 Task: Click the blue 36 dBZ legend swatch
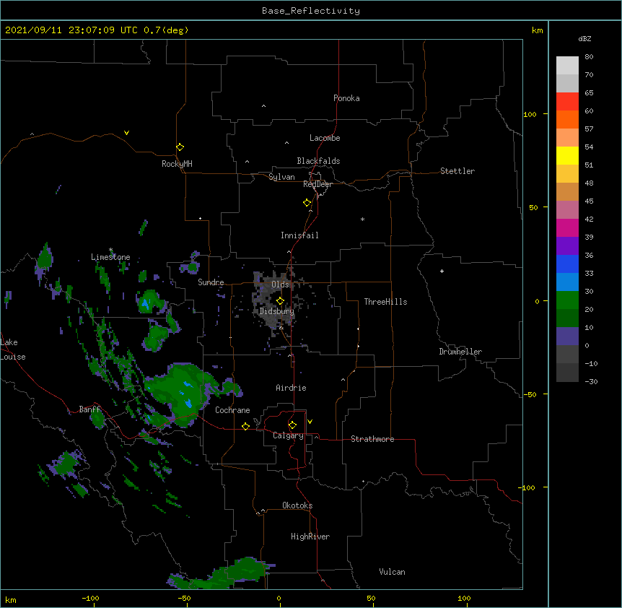point(567,264)
